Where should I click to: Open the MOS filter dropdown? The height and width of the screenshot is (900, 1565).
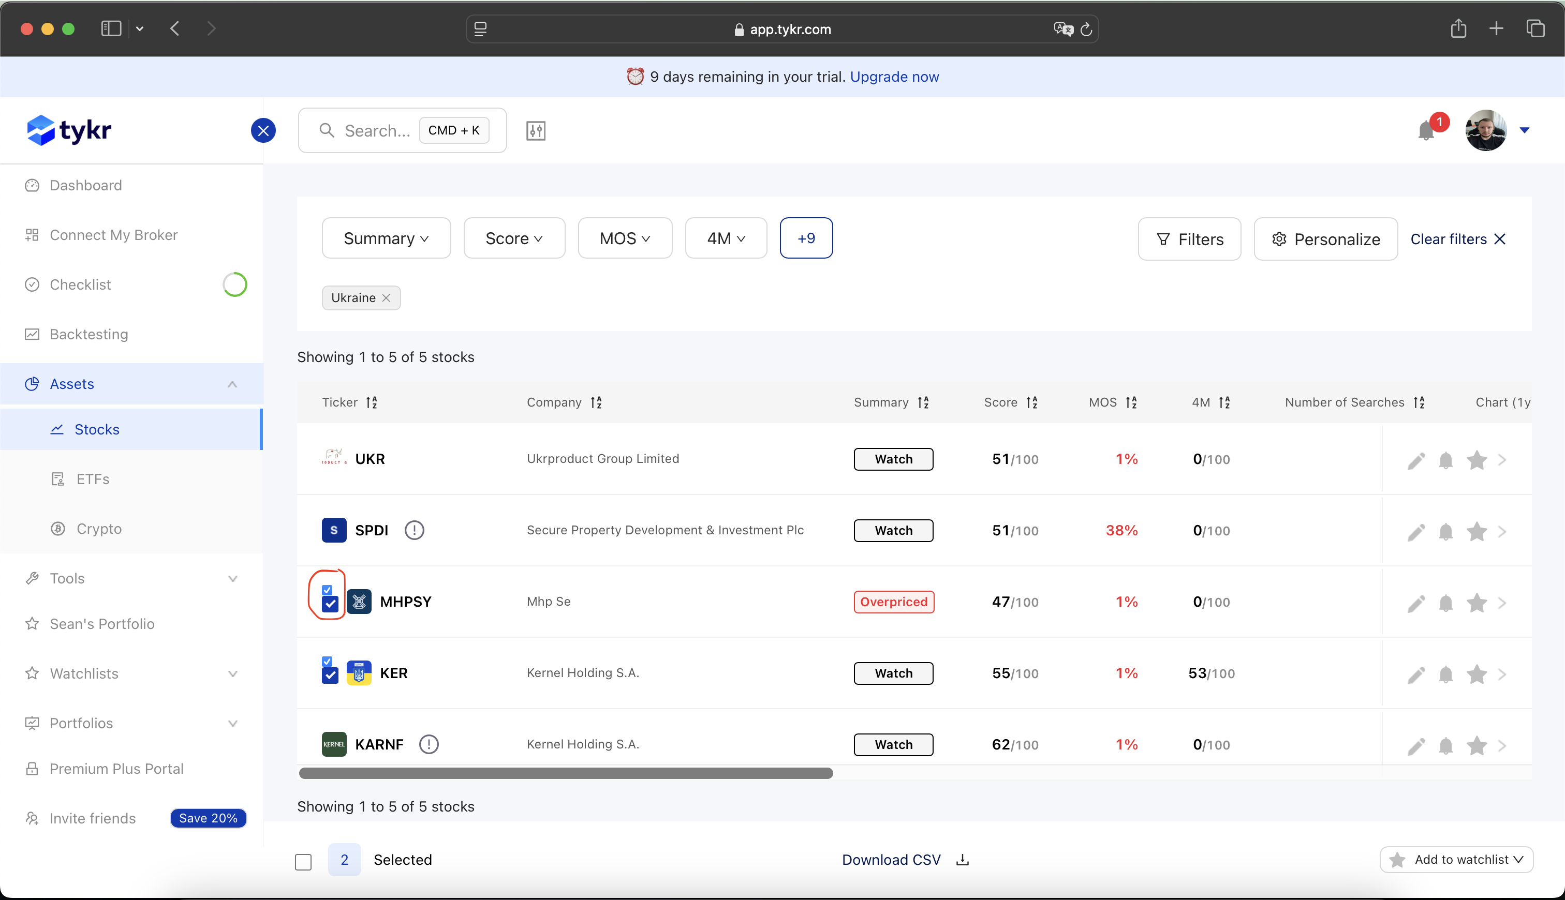(x=625, y=238)
